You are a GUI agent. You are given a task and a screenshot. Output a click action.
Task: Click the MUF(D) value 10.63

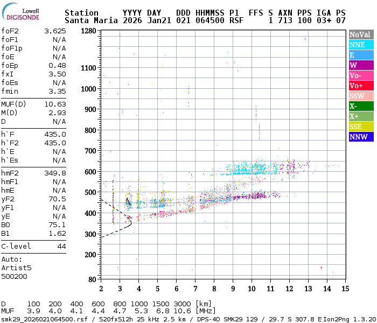point(55,104)
